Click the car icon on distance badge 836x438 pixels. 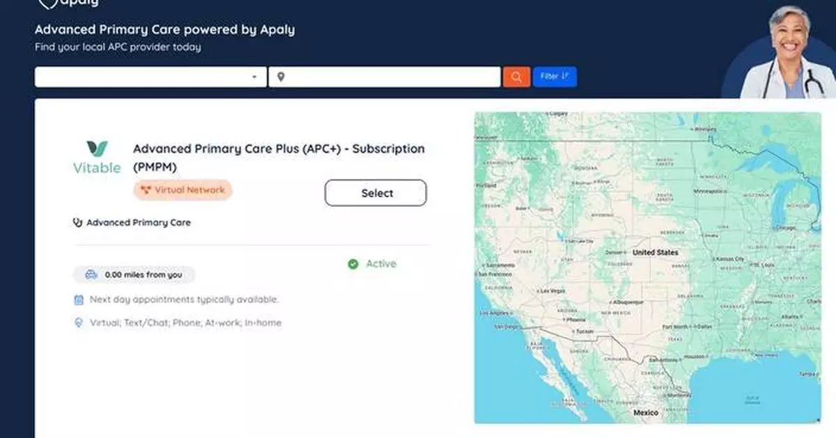(92, 274)
